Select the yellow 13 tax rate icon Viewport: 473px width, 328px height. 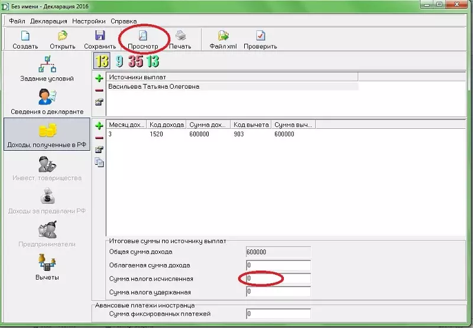coord(102,61)
